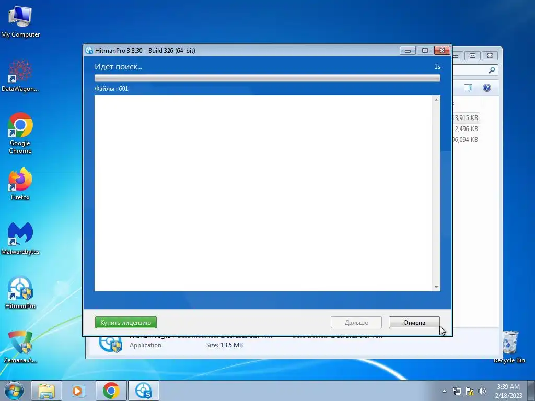535x401 pixels.
Task: Maximize the Explorer window behind
Action: (x=472, y=55)
